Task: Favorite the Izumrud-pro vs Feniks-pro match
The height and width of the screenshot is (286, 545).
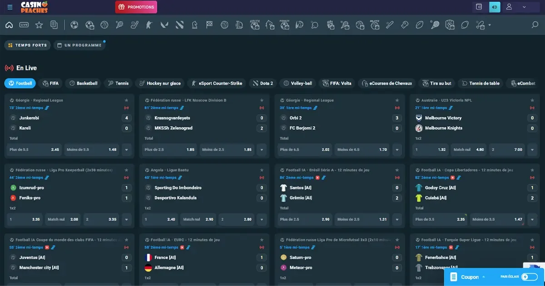Action: [126, 170]
